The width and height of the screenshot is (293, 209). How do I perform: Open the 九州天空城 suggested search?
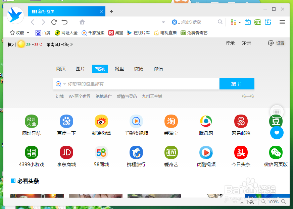pyautogui.click(x=152, y=96)
